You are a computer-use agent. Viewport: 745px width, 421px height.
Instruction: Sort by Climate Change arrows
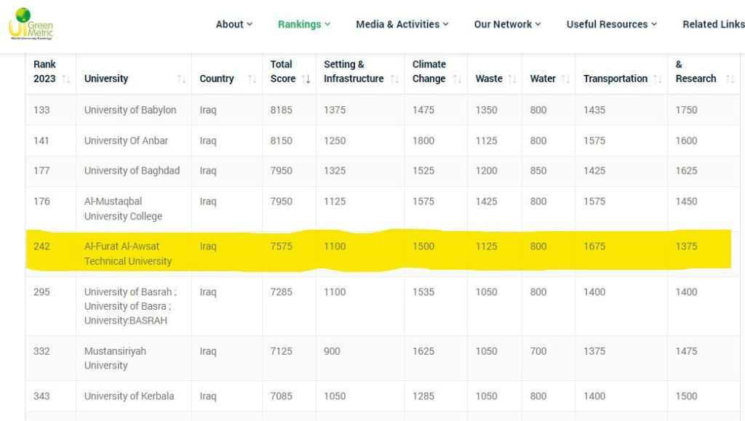point(457,79)
